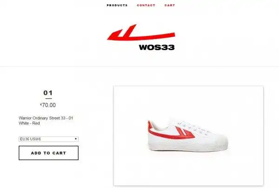Select the Warrior Ordinary Street 33 description text
Viewport: 279px width, 188px height.
click(x=46, y=118)
